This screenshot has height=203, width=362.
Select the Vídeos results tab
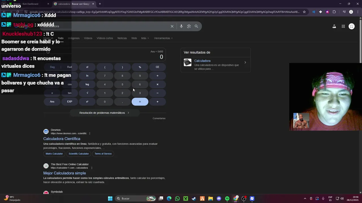click(x=88, y=38)
